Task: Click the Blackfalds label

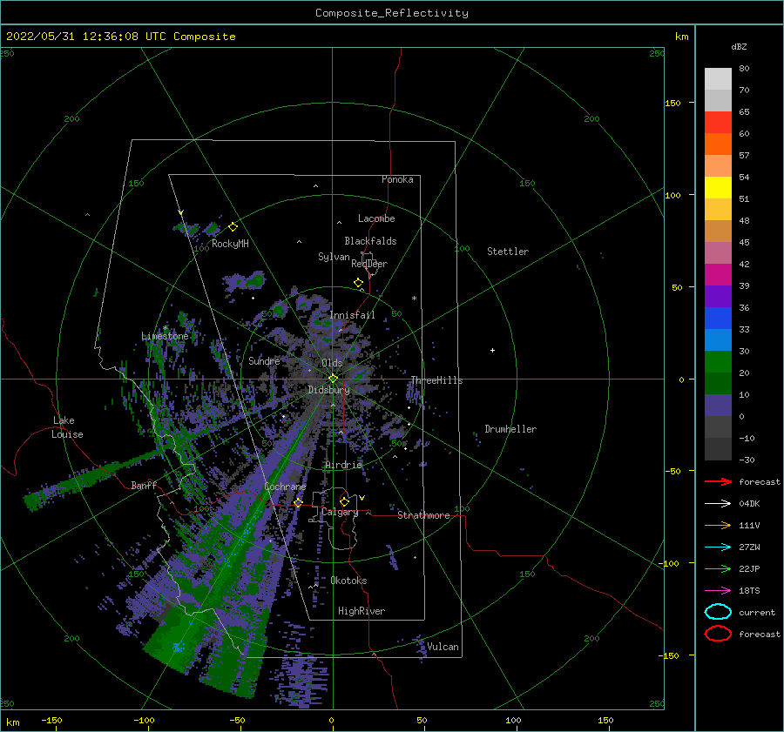Action: pyautogui.click(x=370, y=241)
